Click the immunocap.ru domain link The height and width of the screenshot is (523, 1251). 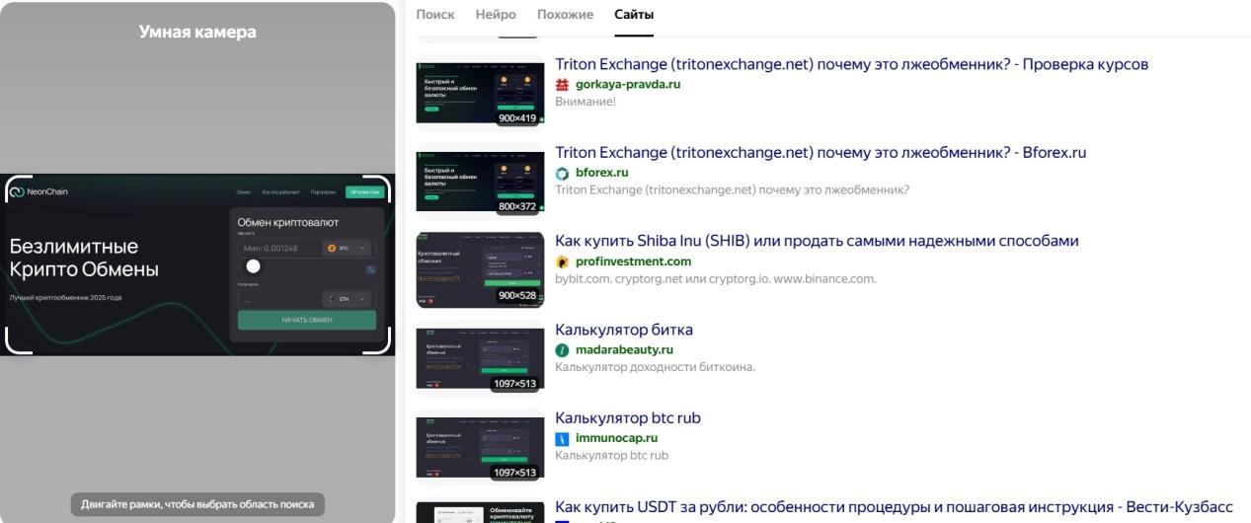(x=617, y=438)
